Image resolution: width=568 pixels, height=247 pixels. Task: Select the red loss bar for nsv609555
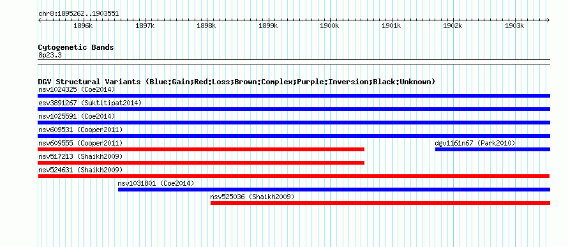(201, 149)
